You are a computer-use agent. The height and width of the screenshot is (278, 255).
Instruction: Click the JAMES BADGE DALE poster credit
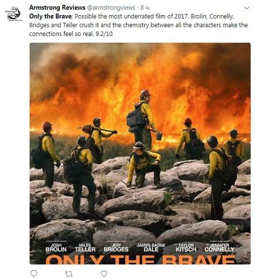pos(151,248)
